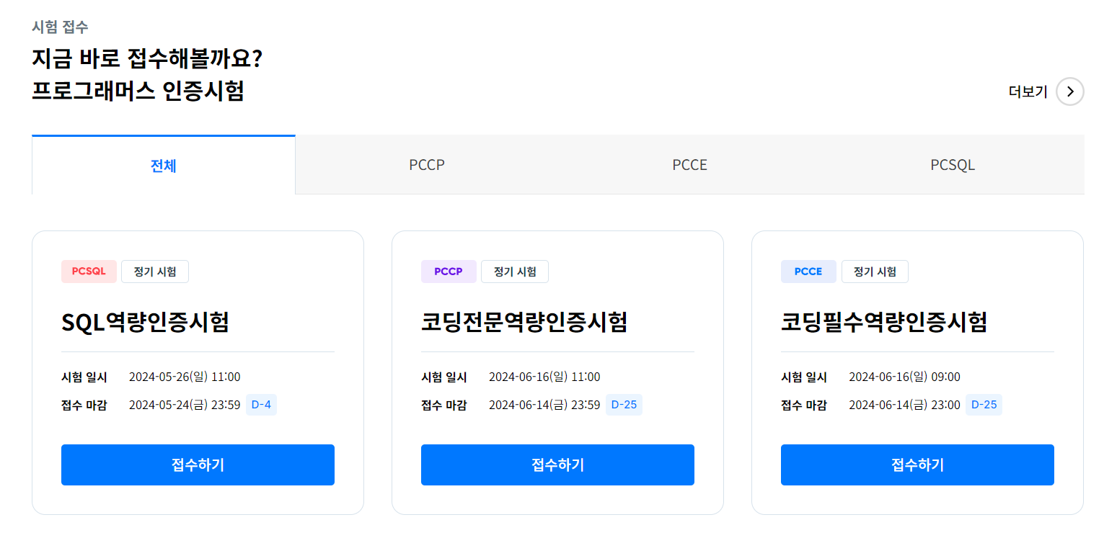Image resolution: width=1117 pixels, height=538 pixels.
Task: Click the purple PCCP badge on card
Action: [449, 272]
